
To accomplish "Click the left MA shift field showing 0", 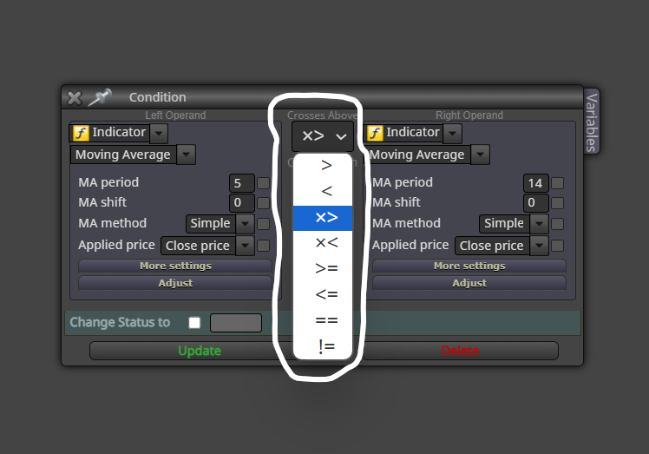I will (x=242, y=203).
